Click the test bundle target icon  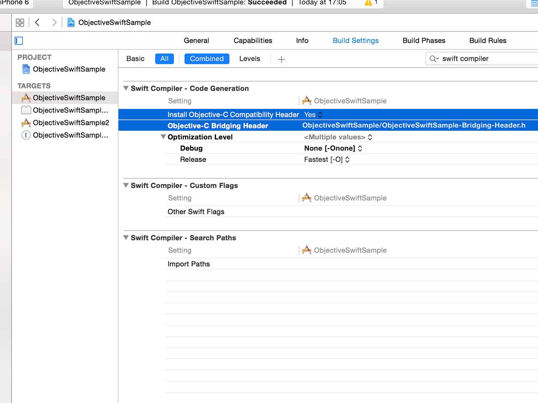[x=26, y=110]
